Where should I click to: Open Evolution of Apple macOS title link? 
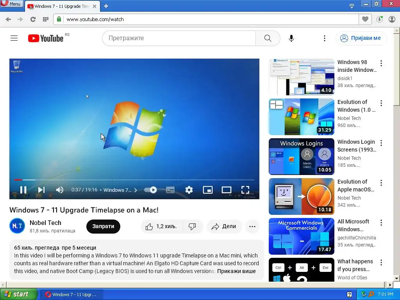tap(356, 186)
